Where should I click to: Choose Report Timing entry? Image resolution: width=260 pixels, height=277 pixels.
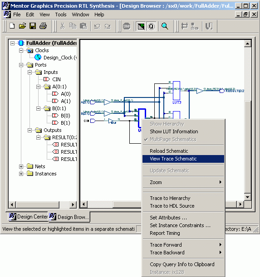(183, 233)
